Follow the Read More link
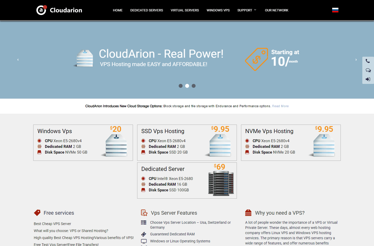The image size is (374, 246). tap(280, 106)
